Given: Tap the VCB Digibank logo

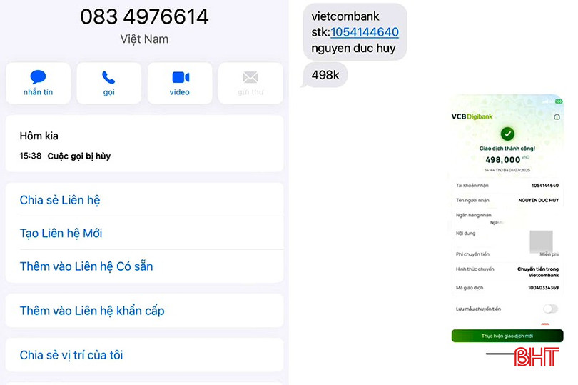Looking at the screenshot, I should tap(472, 116).
